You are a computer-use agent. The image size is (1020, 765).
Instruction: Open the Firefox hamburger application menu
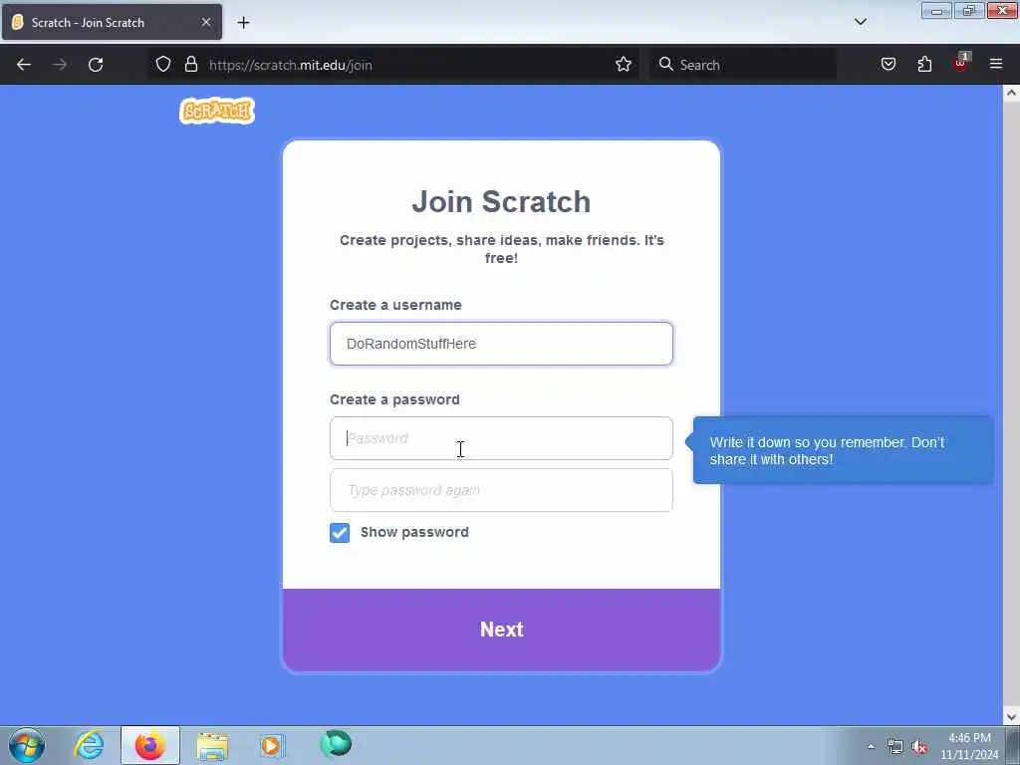coord(996,64)
